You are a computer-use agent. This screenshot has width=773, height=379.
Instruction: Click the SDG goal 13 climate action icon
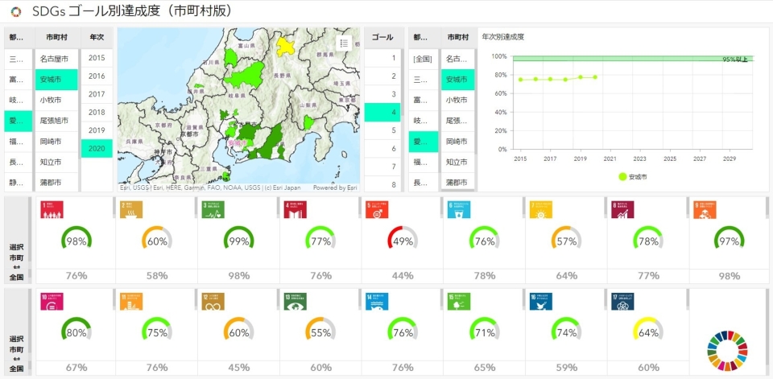pyautogui.click(x=295, y=301)
